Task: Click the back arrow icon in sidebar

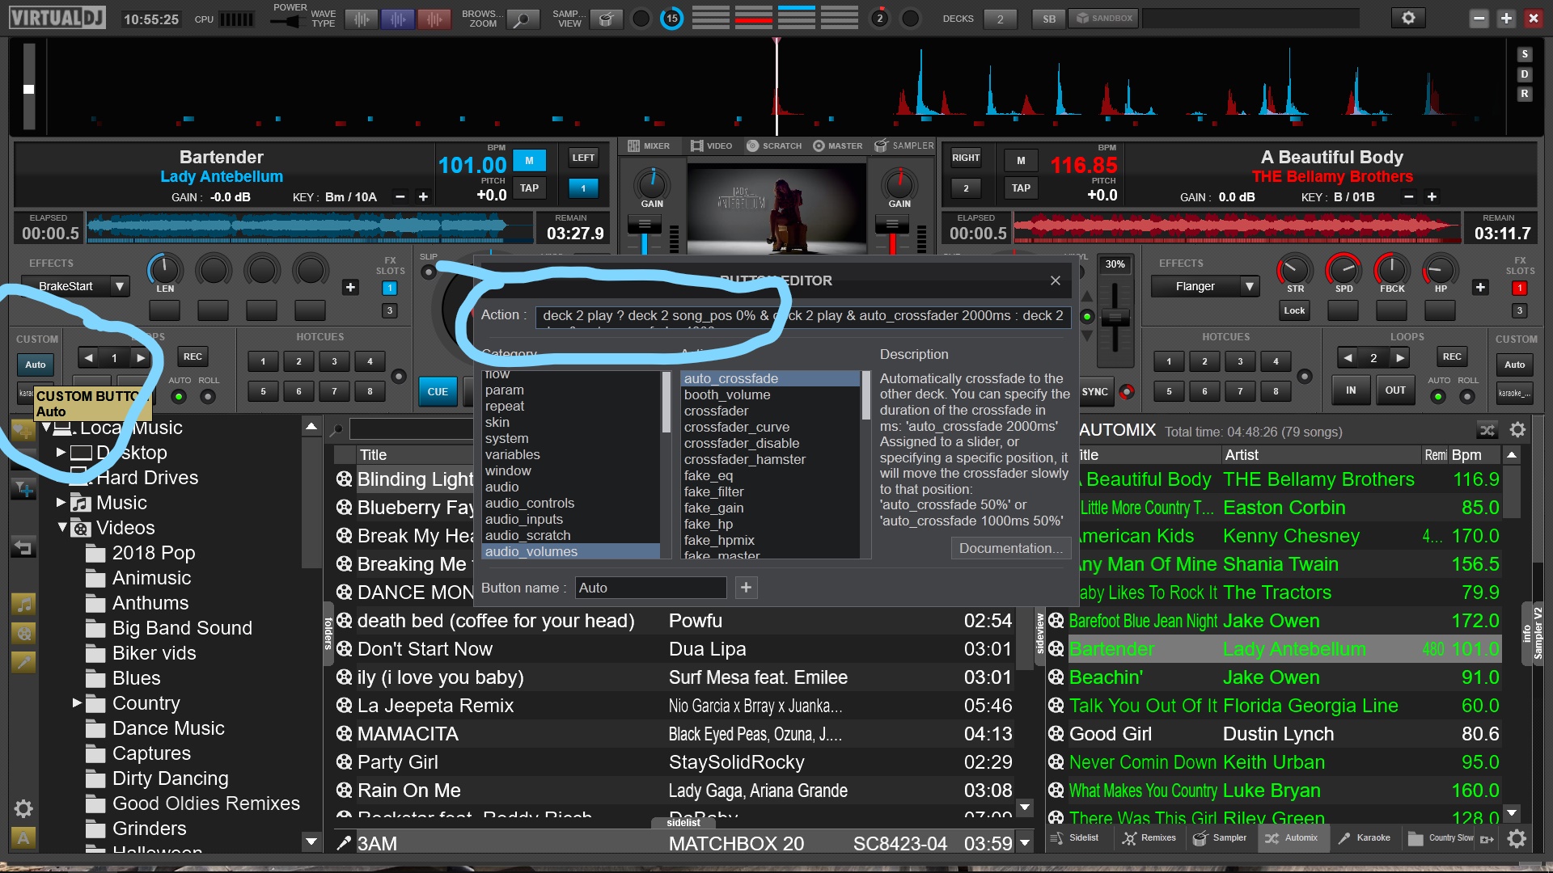Action: (x=23, y=548)
